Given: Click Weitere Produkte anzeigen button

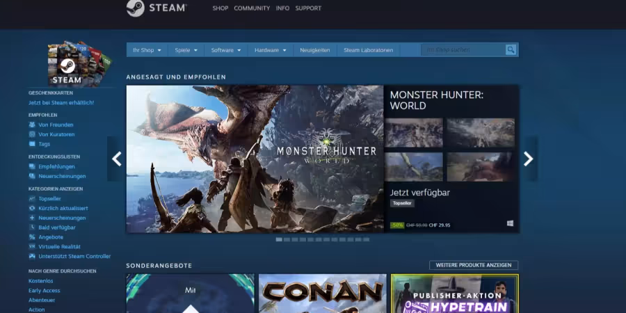Looking at the screenshot, I should [474, 265].
